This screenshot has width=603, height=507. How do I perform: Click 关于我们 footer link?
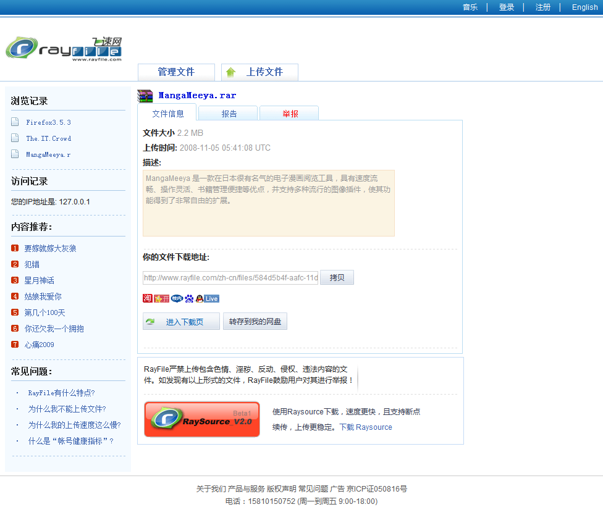click(211, 489)
